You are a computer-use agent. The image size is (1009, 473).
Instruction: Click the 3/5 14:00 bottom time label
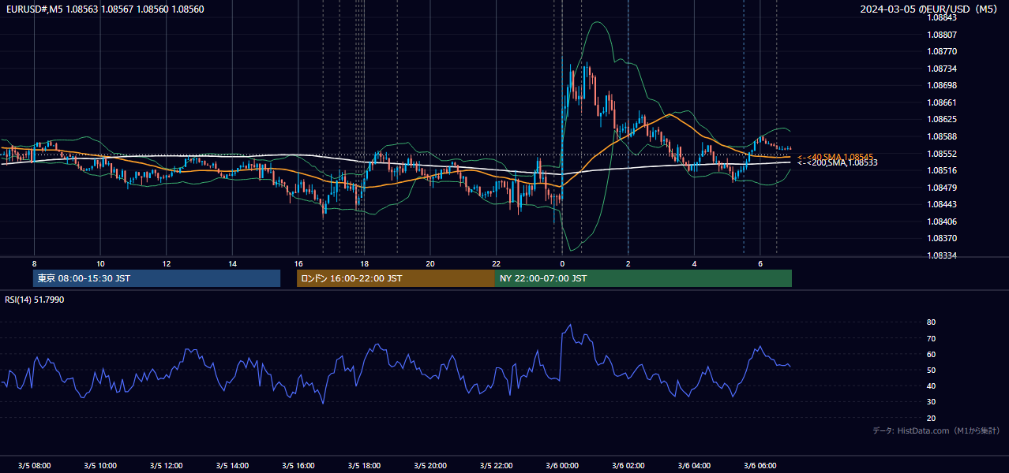coord(232,466)
